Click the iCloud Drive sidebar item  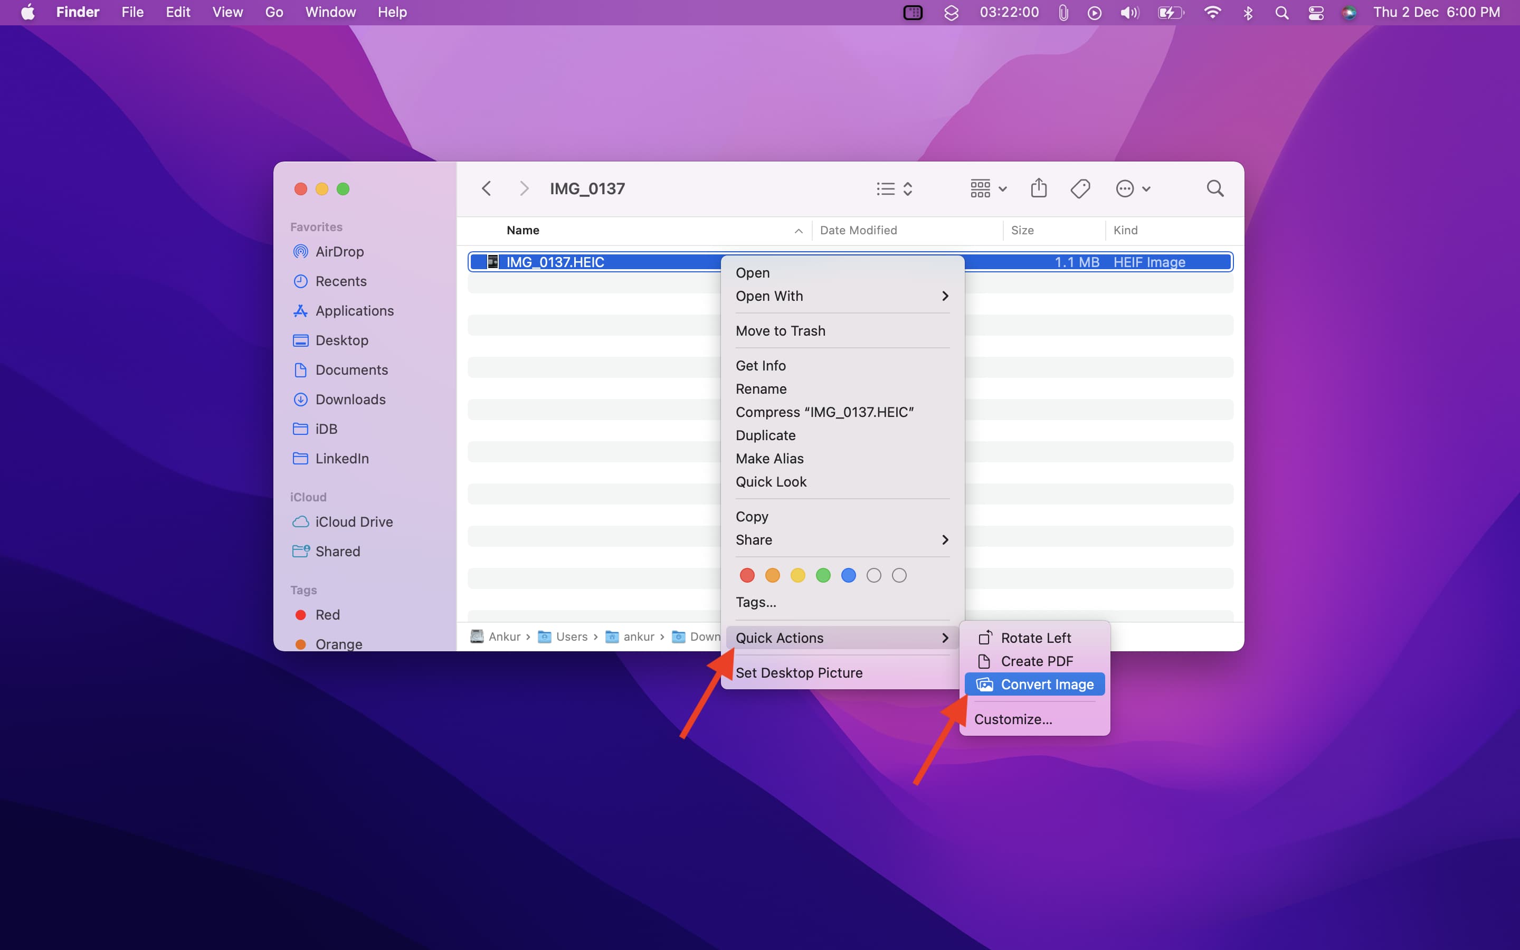[x=354, y=521]
